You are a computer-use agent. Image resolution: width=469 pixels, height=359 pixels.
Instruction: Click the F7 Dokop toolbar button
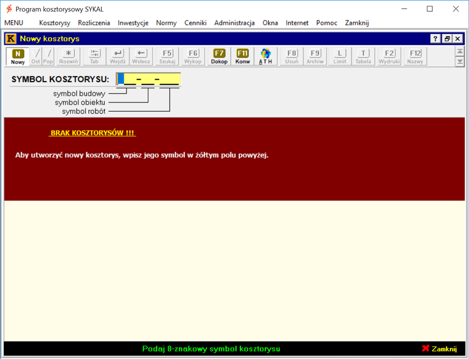pyautogui.click(x=219, y=57)
